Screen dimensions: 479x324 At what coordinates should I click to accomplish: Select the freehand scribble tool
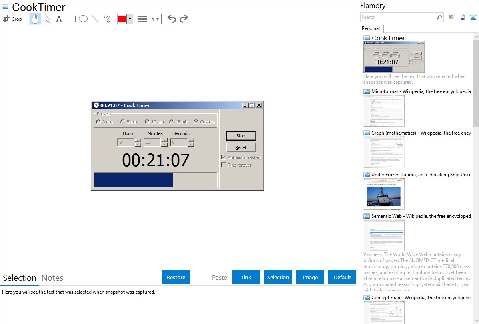(107, 19)
